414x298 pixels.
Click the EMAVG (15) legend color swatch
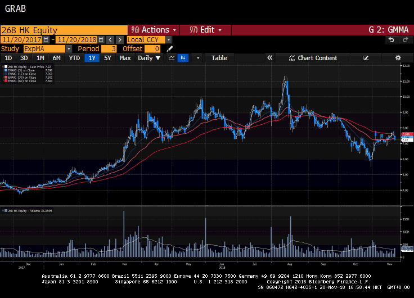[x=6, y=74]
